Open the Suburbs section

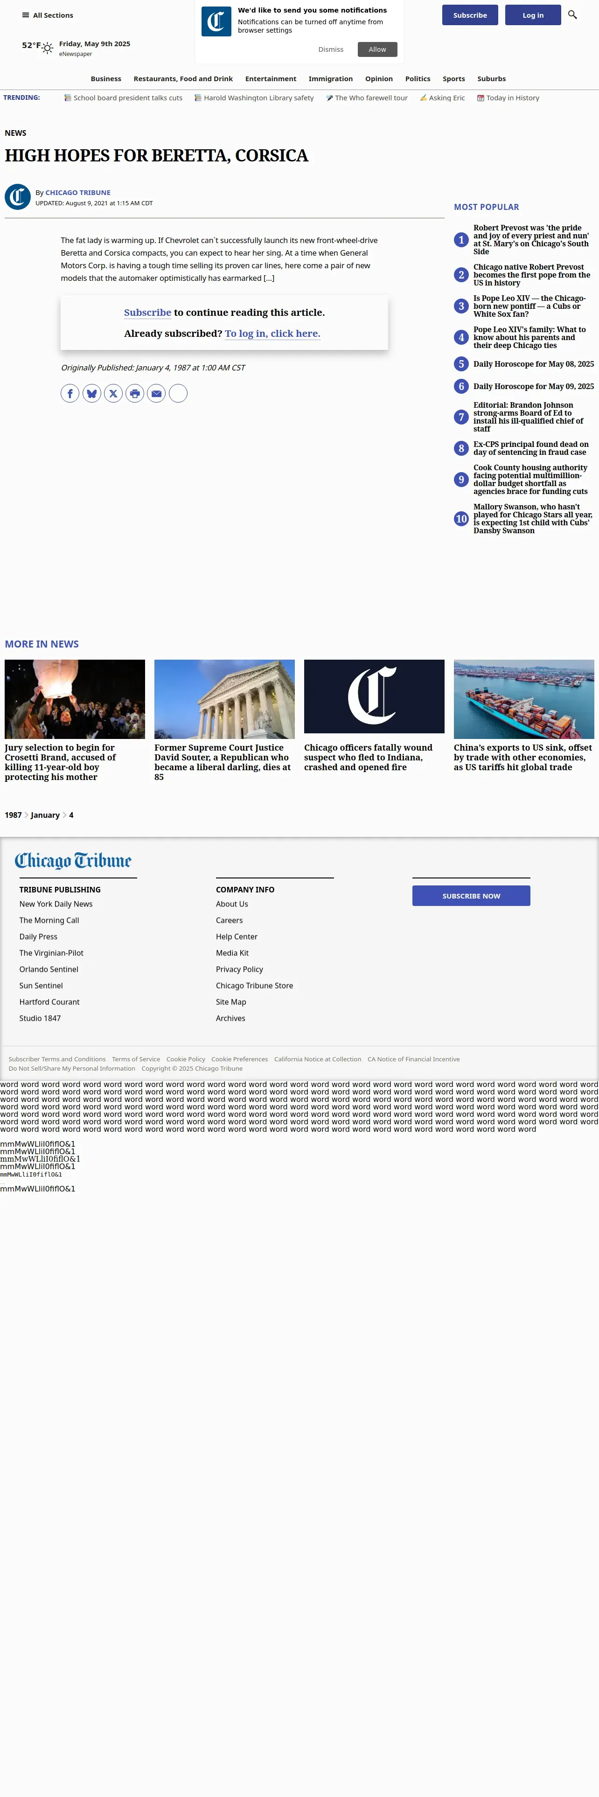pos(492,79)
